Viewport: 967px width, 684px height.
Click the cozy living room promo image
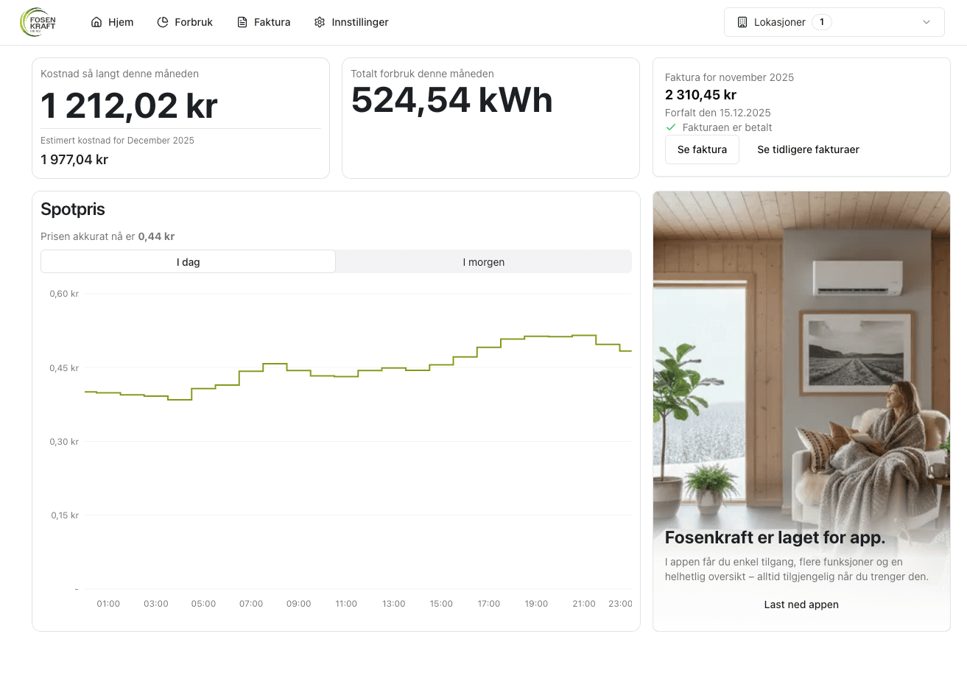point(801,353)
